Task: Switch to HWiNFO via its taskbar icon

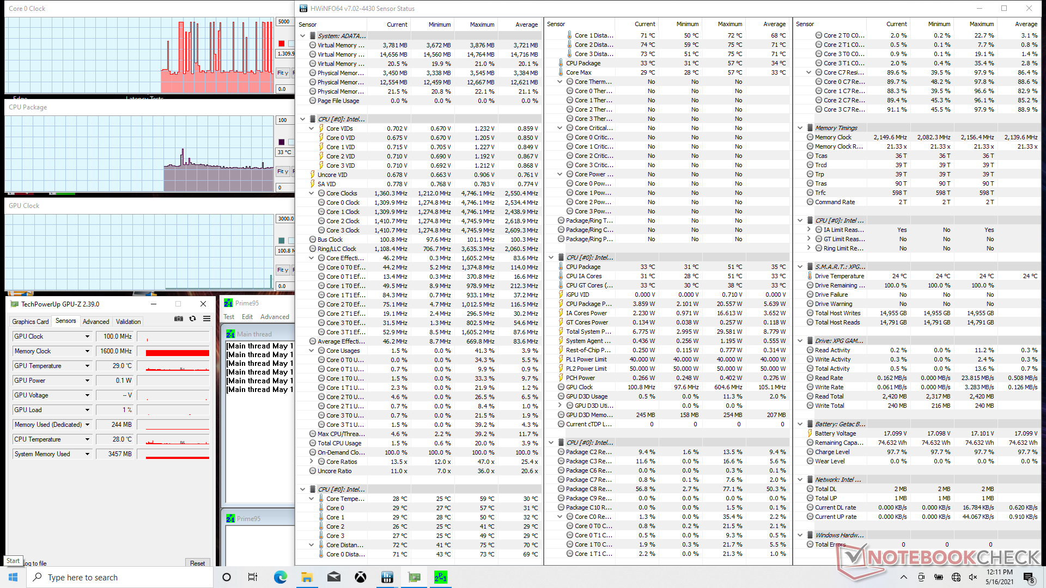Action: (387, 577)
